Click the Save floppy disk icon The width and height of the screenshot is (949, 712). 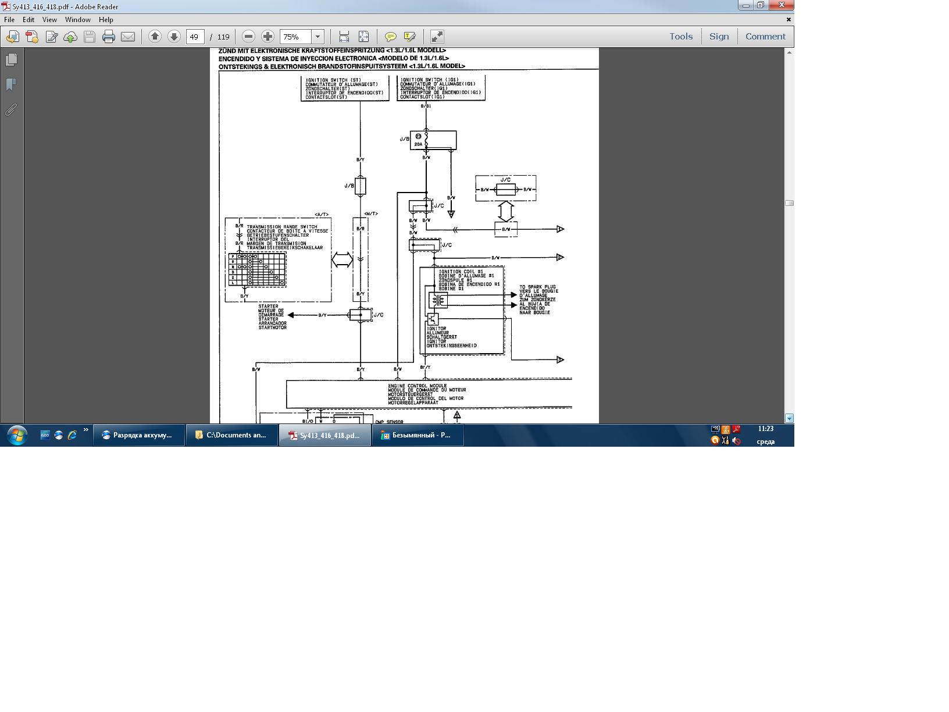[90, 37]
